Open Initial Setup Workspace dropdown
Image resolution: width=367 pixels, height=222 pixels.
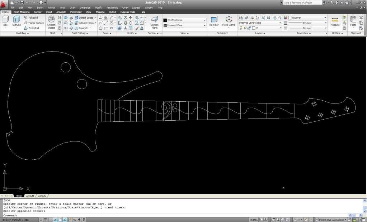[x=330, y=220]
